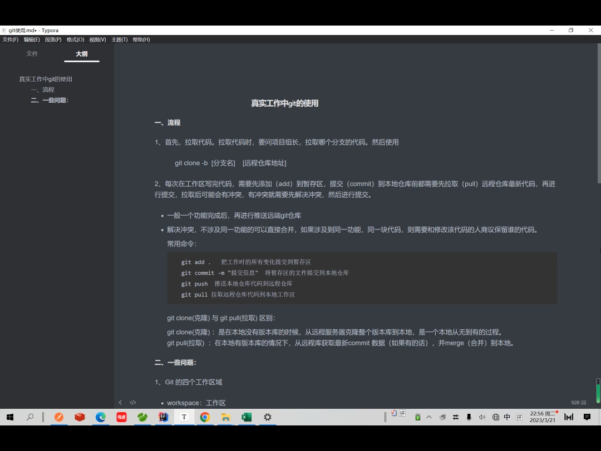Screen dimensions: 601x451
Task: Open Windows search from the taskbar
Action: [x=30, y=417]
